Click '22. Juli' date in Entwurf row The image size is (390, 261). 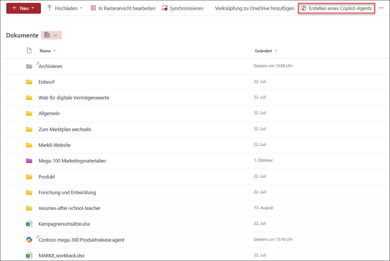(x=260, y=81)
